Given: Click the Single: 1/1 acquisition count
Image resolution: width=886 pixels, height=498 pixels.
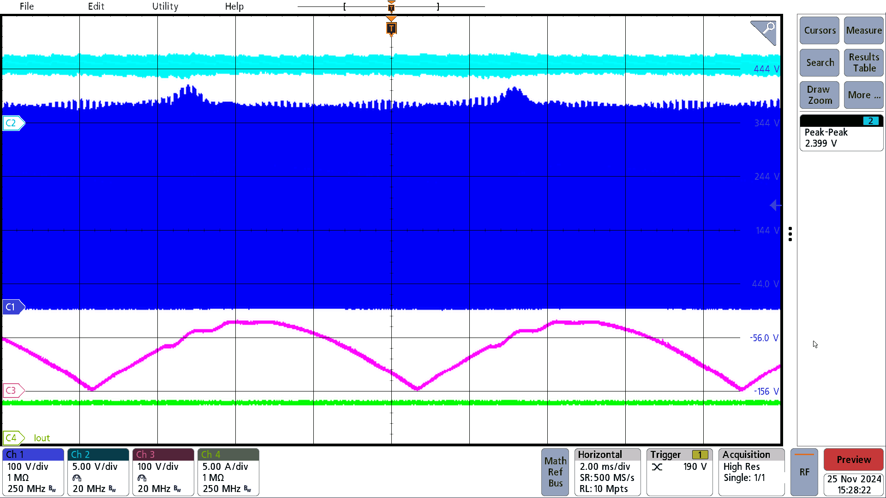Looking at the screenshot, I should point(744,478).
